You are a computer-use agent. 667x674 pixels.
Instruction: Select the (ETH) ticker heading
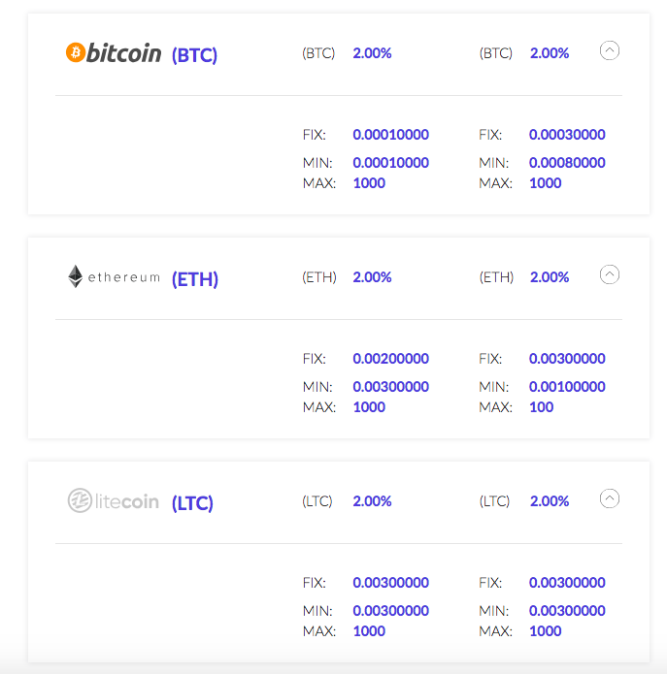pos(195,279)
